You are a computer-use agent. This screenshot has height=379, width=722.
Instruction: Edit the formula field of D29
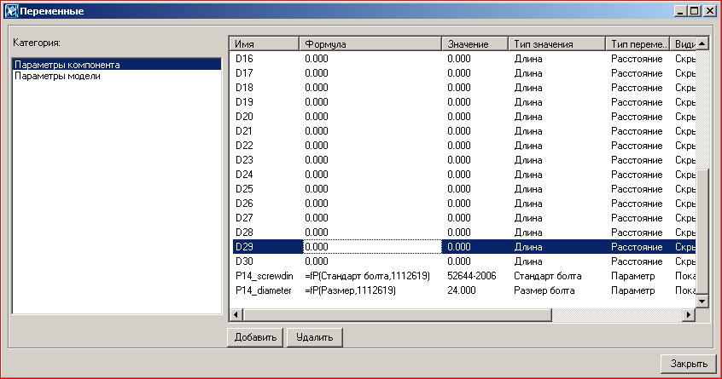pyautogui.click(x=371, y=247)
